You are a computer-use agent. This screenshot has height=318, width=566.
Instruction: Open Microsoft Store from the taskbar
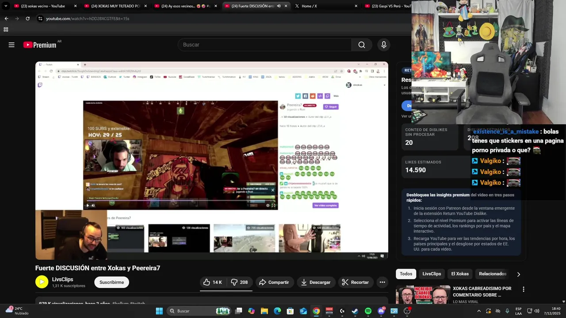pos(291,311)
